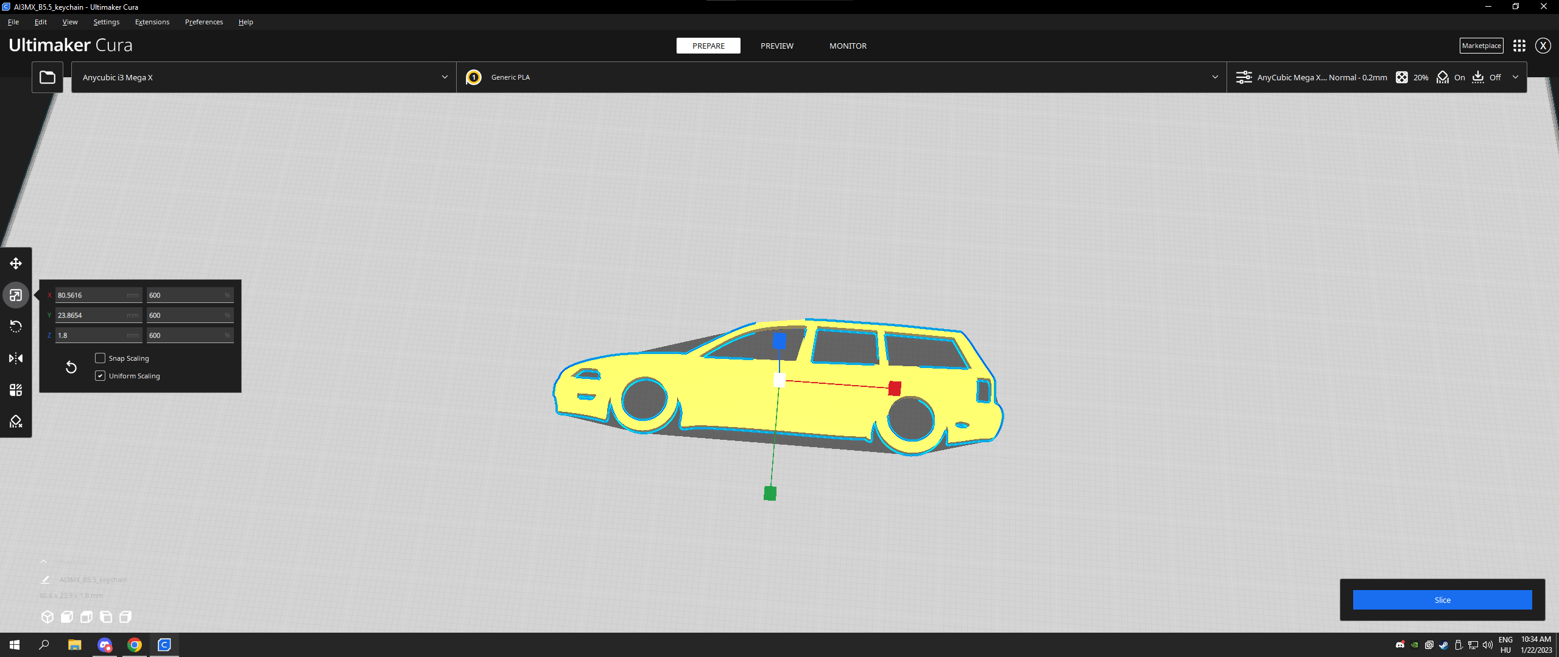Viewport: 1559px width, 657px height.
Task: Open the Extensions menu
Action: [152, 22]
